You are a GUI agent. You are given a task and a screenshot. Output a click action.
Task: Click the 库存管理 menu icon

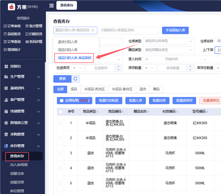[6, 146]
